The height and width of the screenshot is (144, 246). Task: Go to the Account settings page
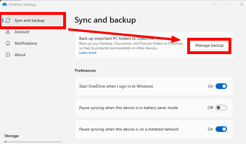[x=22, y=32]
